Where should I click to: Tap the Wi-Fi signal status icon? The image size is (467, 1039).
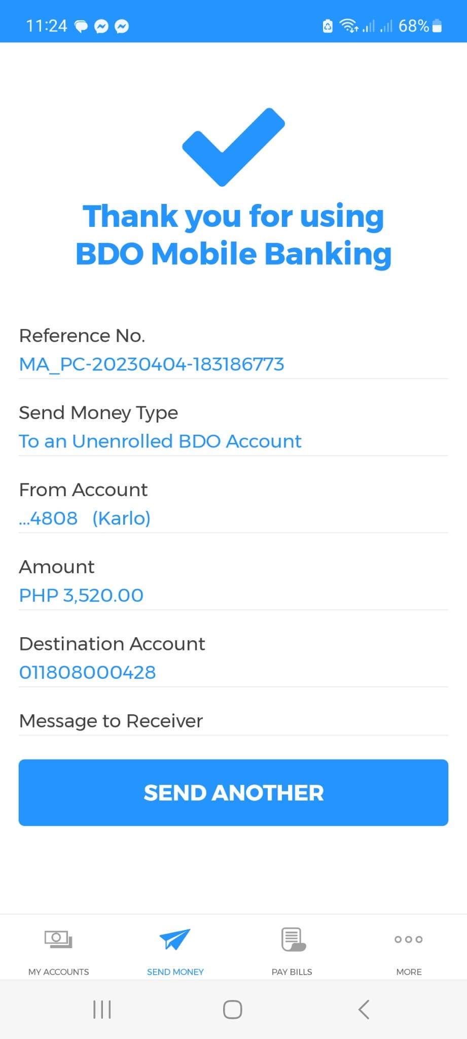tap(348, 26)
